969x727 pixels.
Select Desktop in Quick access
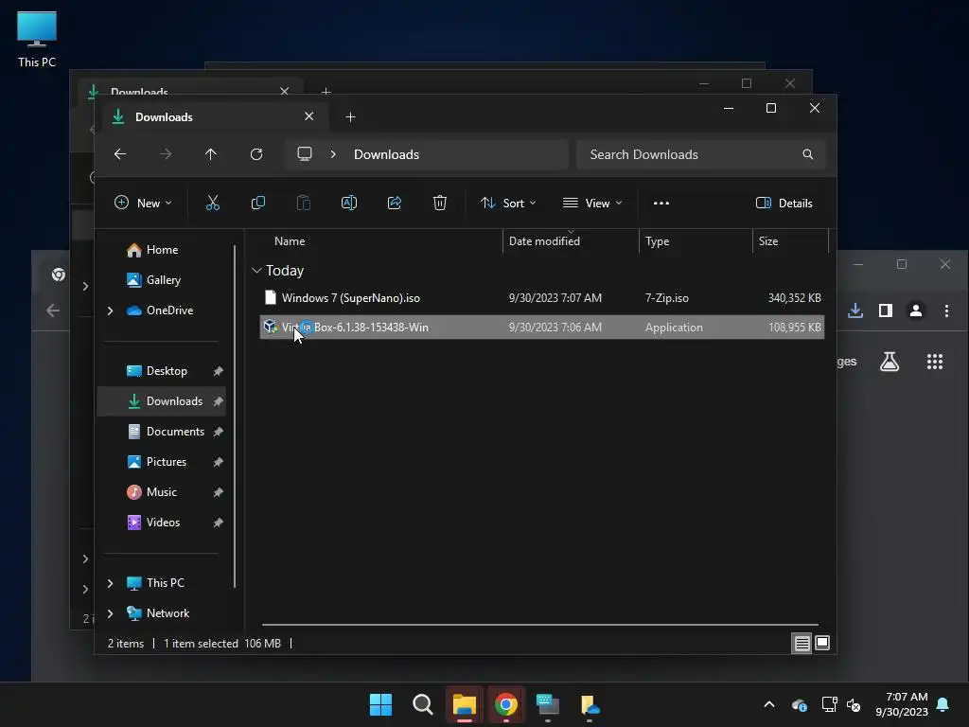click(x=162, y=371)
